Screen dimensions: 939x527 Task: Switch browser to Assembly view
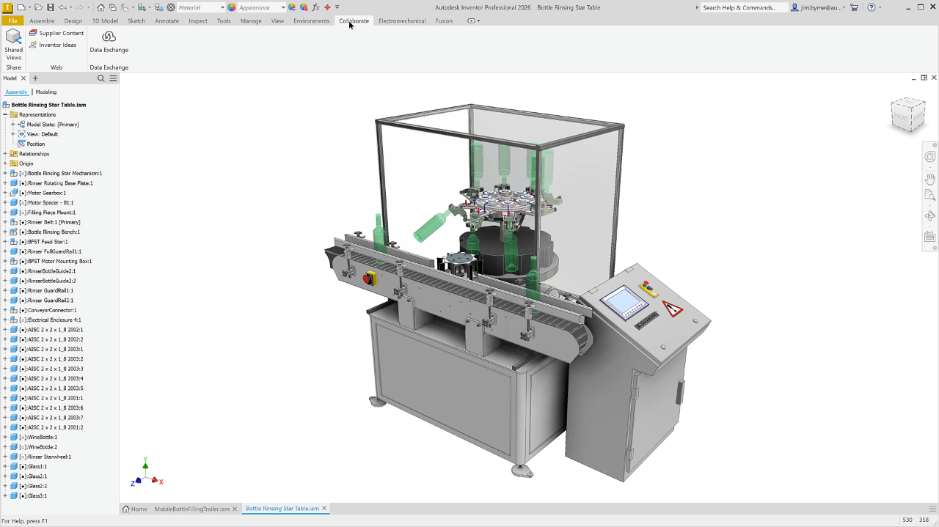click(x=16, y=92)
